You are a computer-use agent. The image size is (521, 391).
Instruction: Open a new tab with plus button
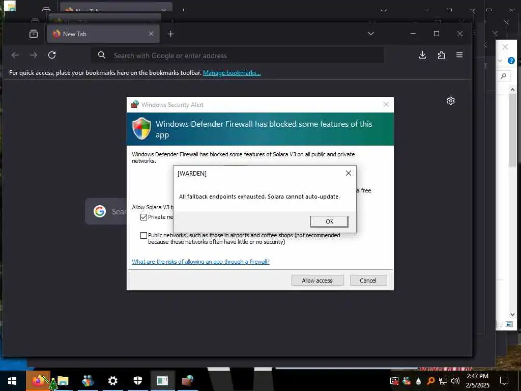(x=170, y=34)
